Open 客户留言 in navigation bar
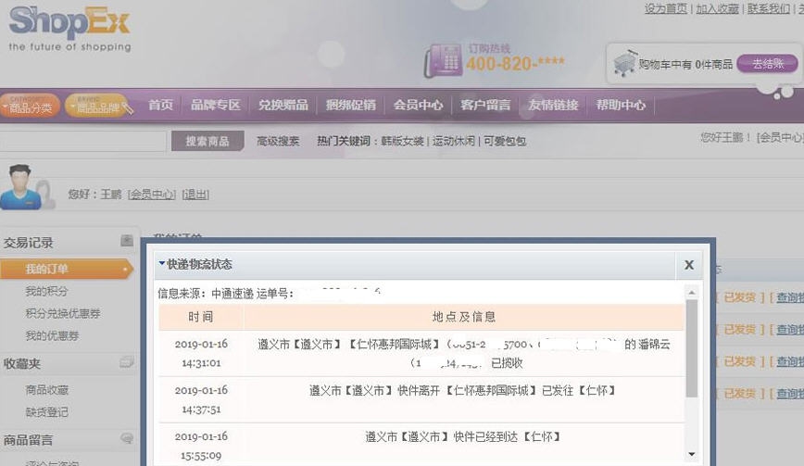The width and height of the screenshot is (804, 466). (x=485, y=105)
